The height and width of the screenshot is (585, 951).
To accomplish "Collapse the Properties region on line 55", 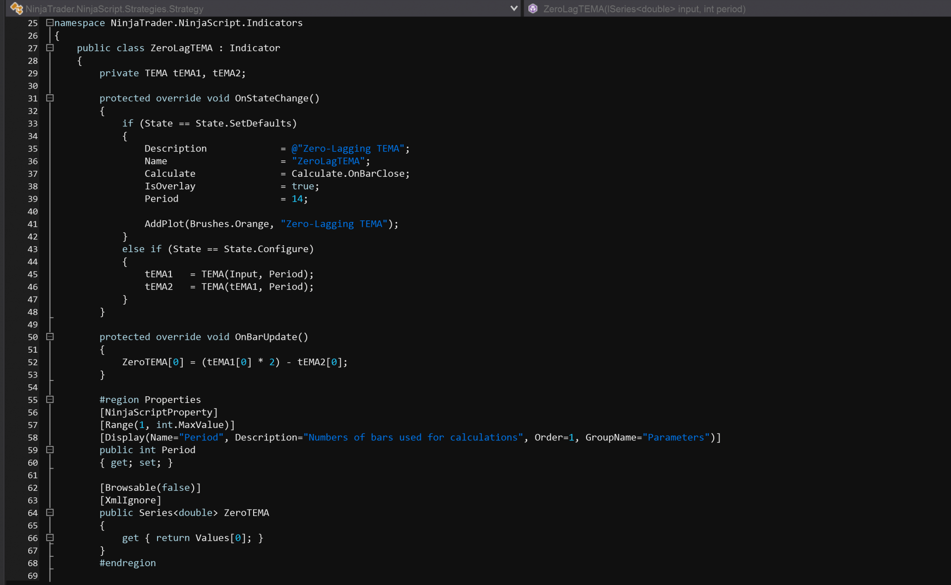I will [50, 400].
